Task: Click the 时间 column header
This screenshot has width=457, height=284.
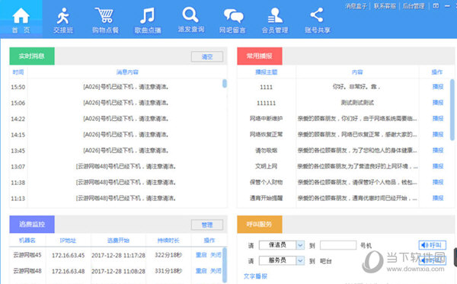Action: 18,72
